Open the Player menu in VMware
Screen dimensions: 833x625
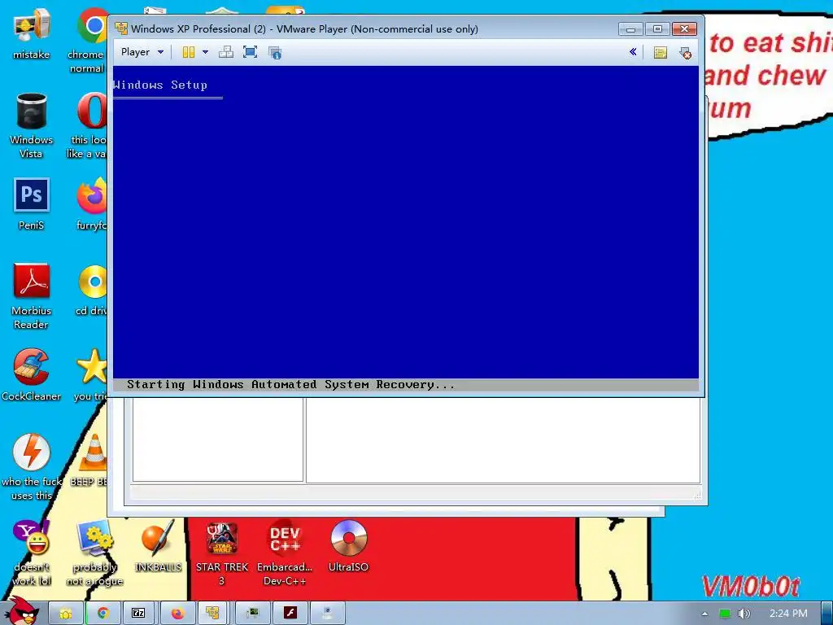pos(142,52)
